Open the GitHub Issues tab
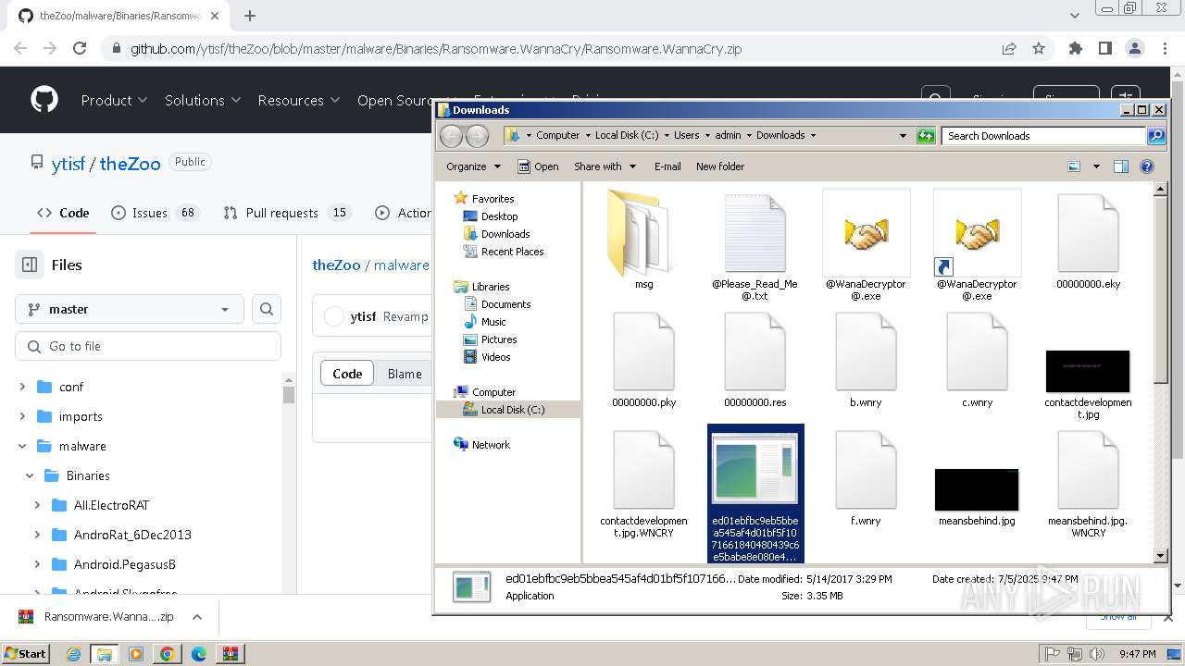The image size is (1185, 666). (x=155, y=213)
